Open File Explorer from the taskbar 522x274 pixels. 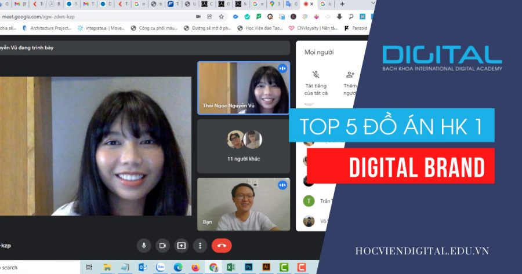[x=107, y=268]
